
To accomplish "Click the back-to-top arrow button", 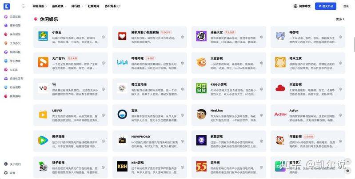I will tap(347, 161).
